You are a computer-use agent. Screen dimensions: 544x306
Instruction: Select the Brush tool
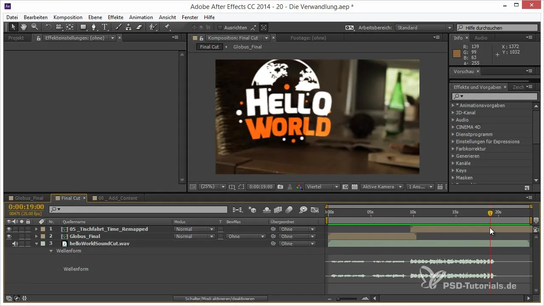[119, 27]
